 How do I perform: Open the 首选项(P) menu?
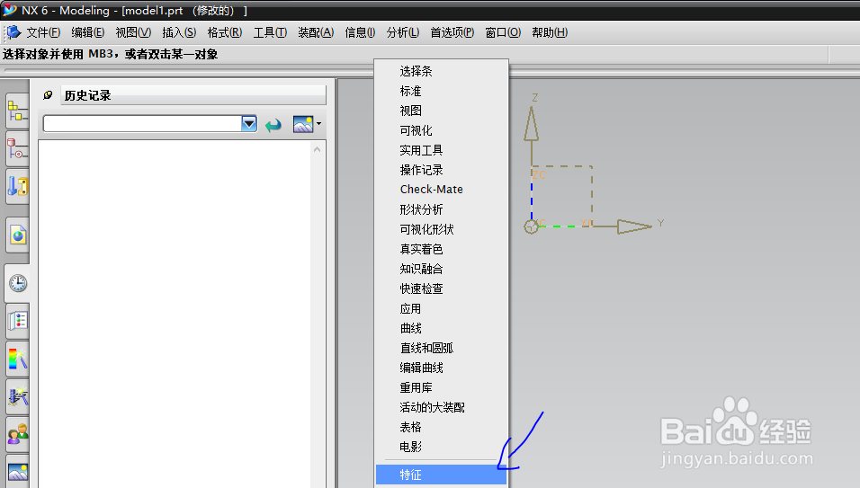[x=452, y=33]
